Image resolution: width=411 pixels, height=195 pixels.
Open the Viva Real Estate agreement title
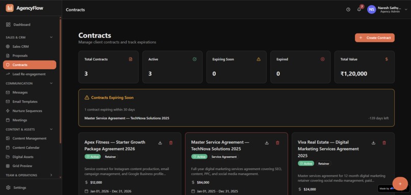click(x=328, y=149)
